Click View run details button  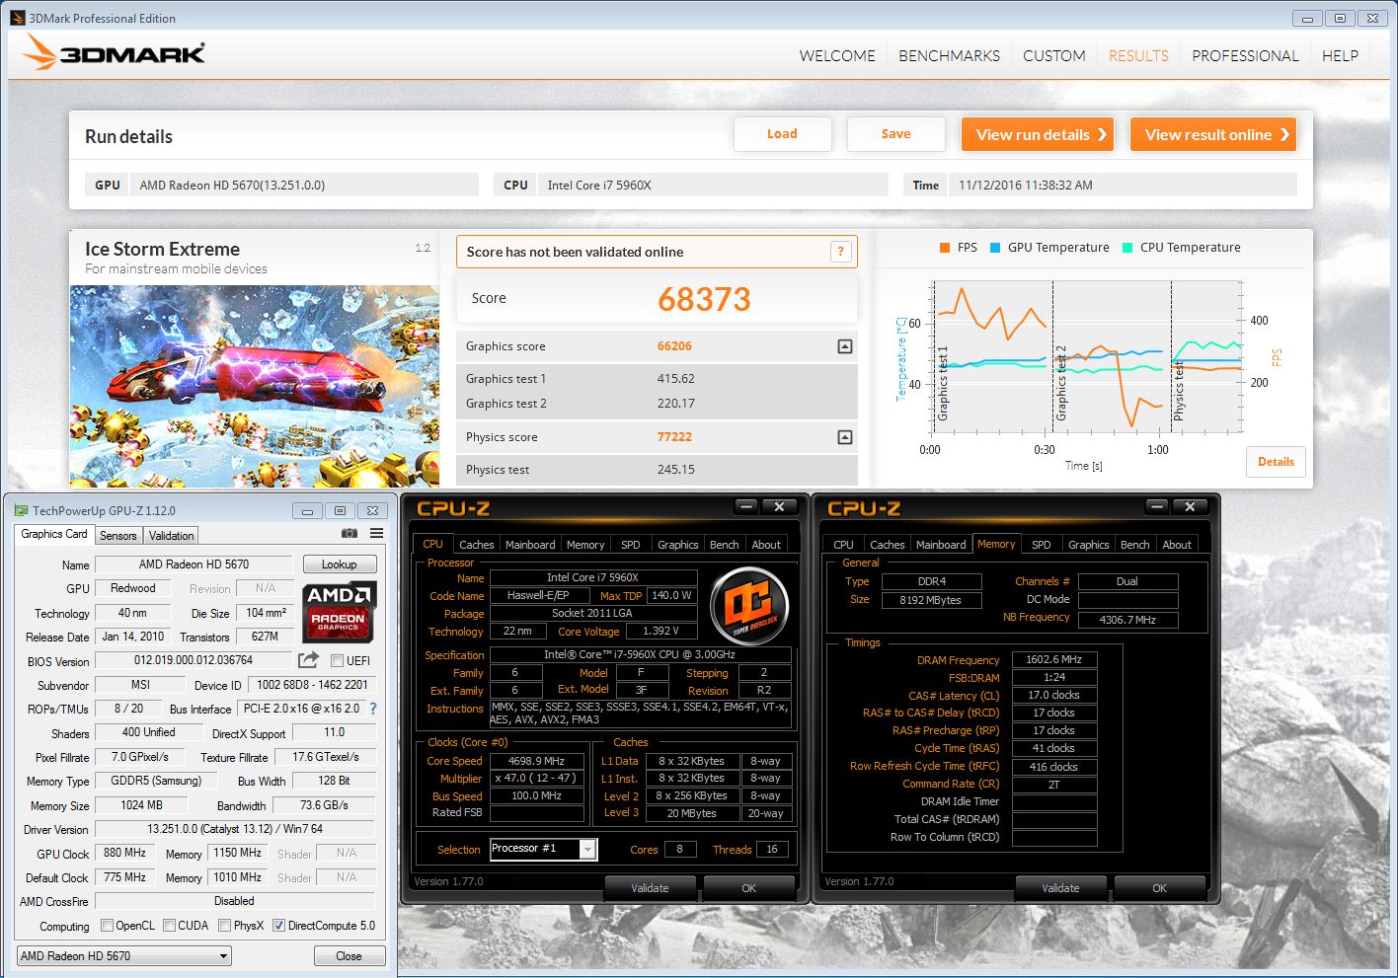1038,134
